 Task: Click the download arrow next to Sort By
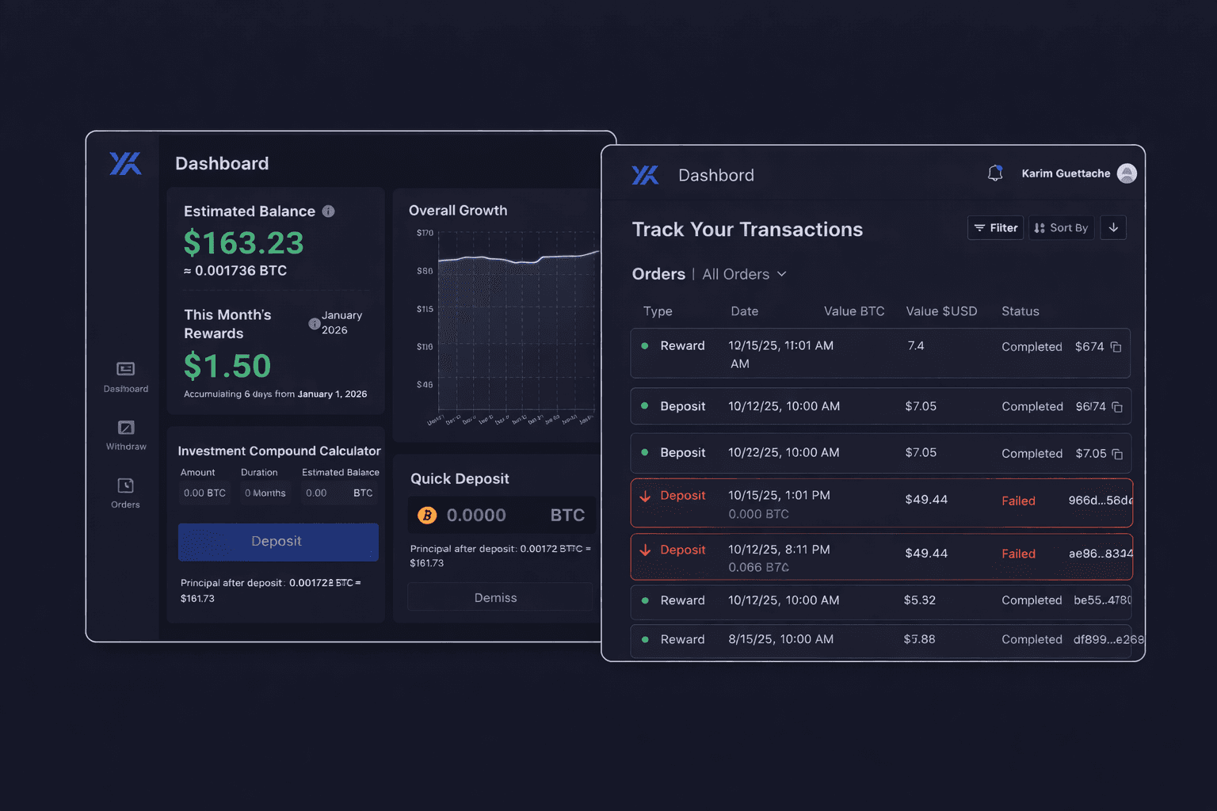(1113, 227)
